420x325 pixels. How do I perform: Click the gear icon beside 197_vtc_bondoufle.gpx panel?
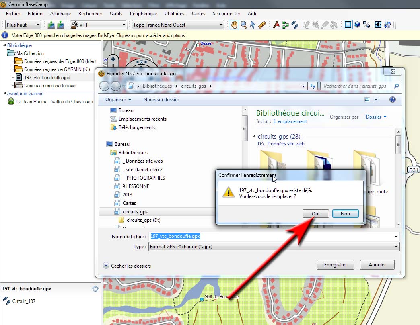click(95, 289)
